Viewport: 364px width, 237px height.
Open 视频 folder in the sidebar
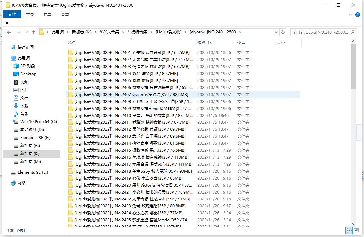coord(24,82)
